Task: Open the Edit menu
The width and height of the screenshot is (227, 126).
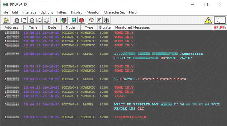Action: [x=15, y=12]
